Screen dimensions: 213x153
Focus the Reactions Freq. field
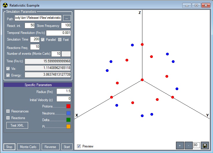[35, 47]
